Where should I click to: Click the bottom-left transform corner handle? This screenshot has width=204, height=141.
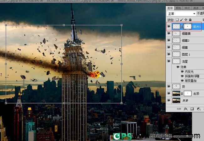point(6,103)
